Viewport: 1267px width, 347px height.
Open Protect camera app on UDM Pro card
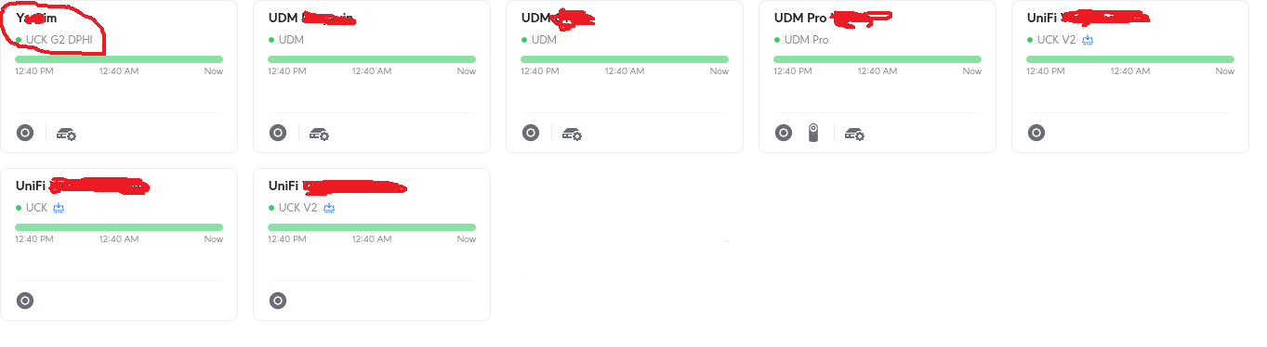click(812, 133)
